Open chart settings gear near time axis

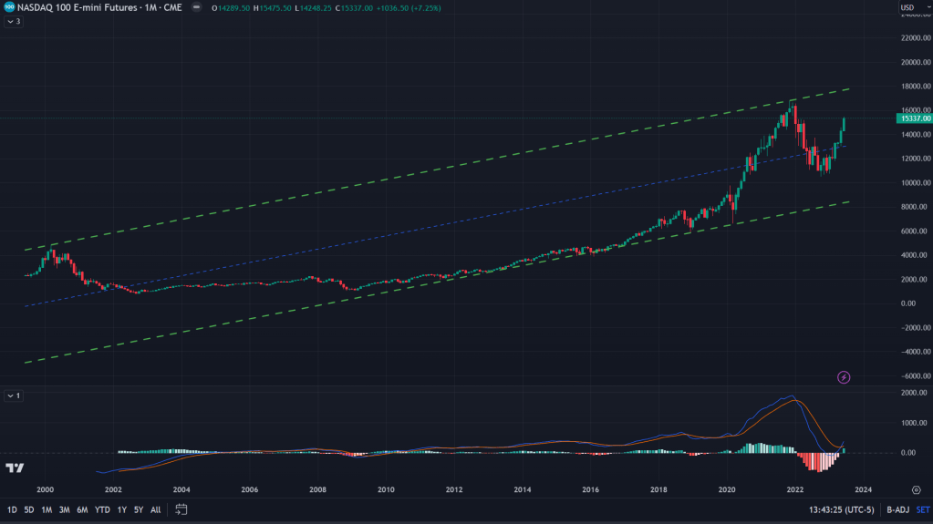916,489
